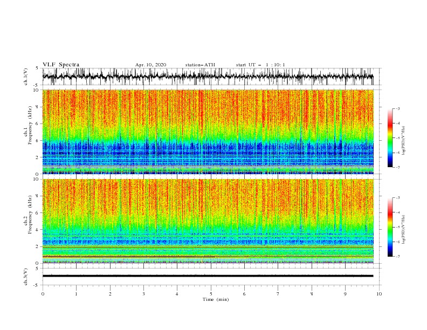Click the "4" kHz tick on ch.1 spectrogram
The width and height of the screenshot is (427, 330).
[x=37, y=141]
